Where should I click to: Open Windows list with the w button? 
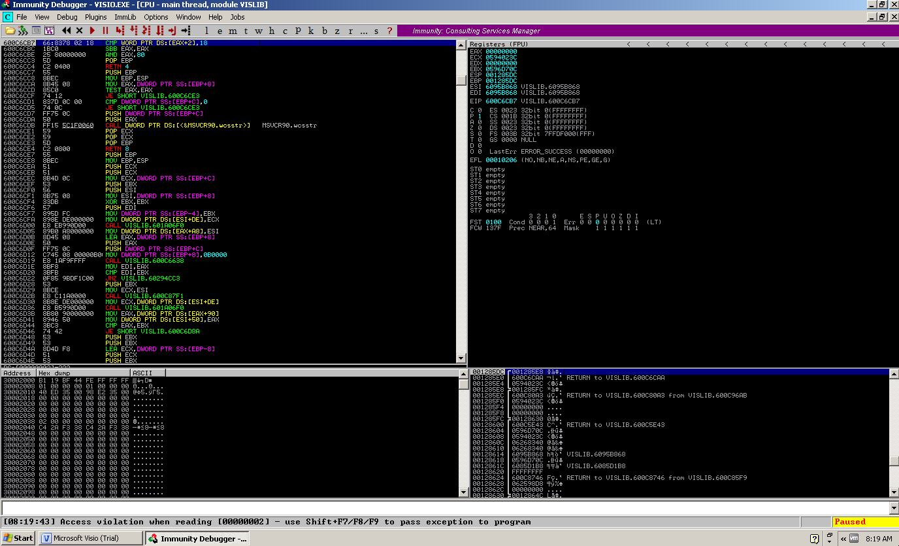click(x=259, y=31)
